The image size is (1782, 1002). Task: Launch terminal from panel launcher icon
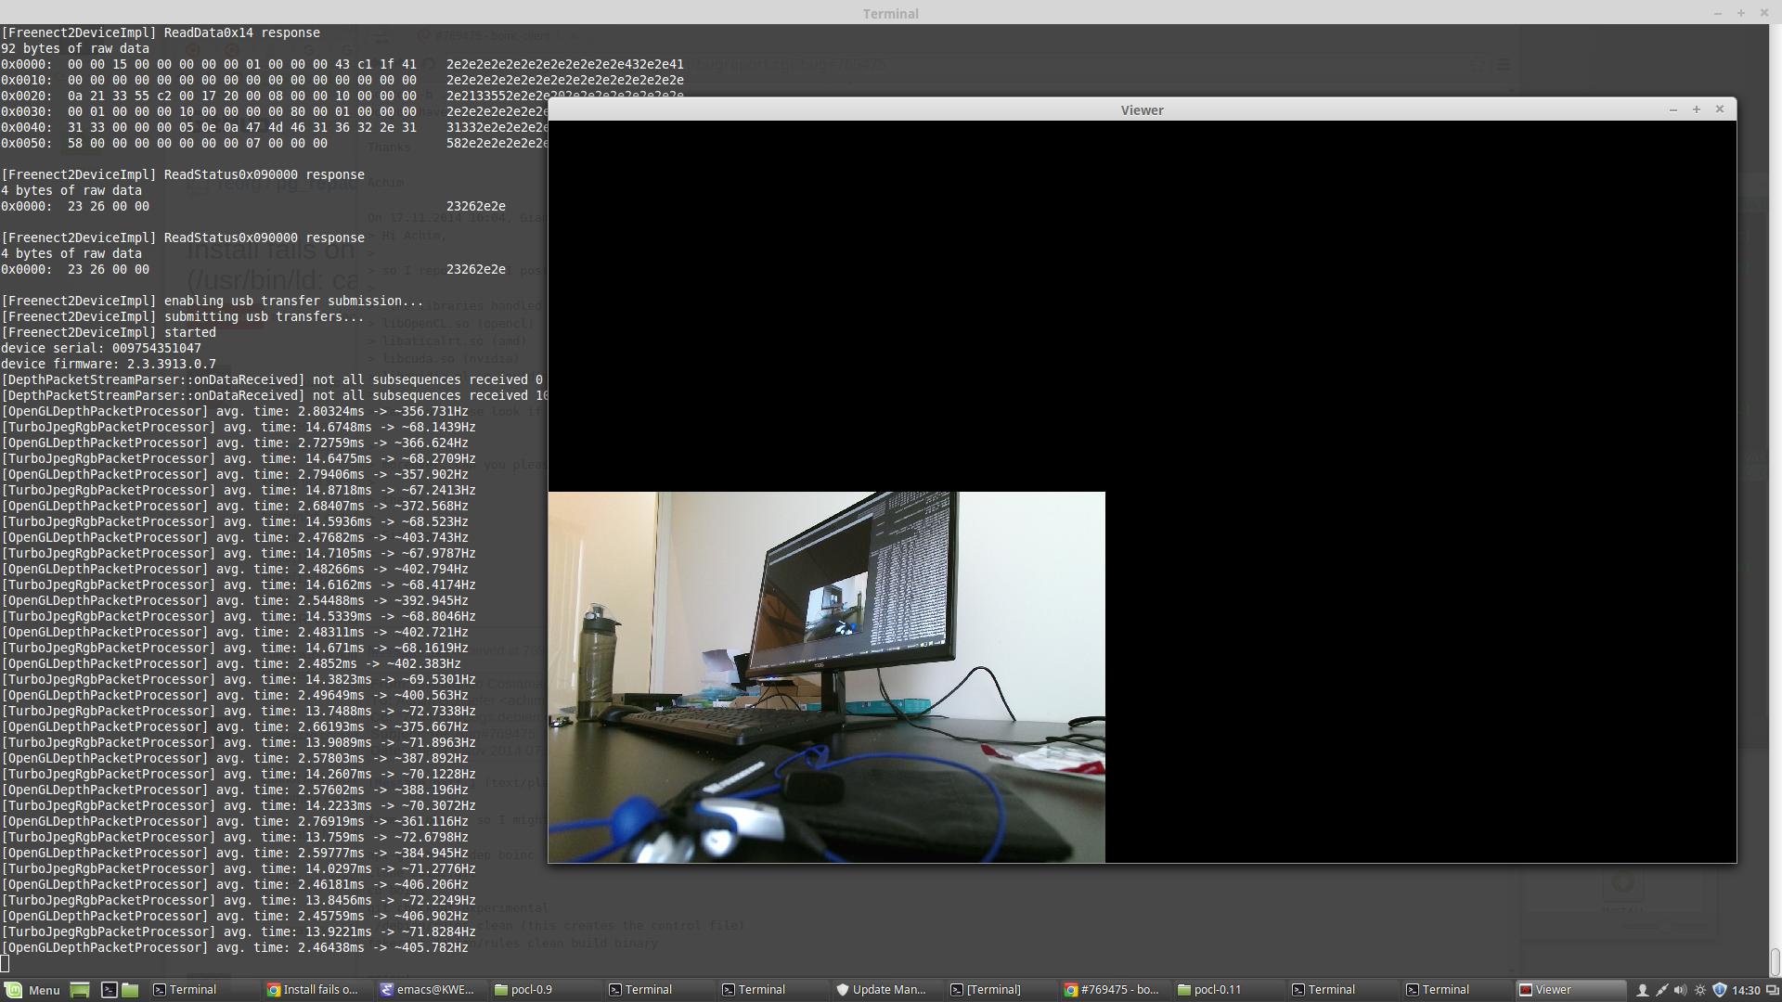[109, 990]
